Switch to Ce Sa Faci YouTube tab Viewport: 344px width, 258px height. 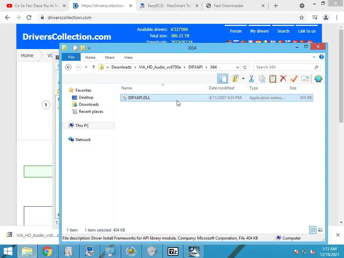(x=36, y=6)
